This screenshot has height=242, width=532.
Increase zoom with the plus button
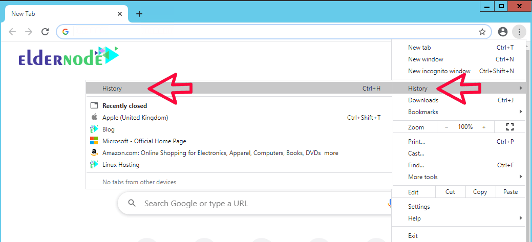(484, 127)
